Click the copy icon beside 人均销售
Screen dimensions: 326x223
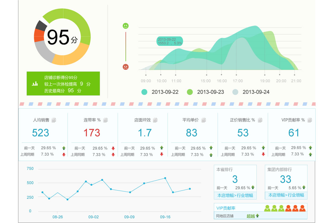[x=54, y=120]
